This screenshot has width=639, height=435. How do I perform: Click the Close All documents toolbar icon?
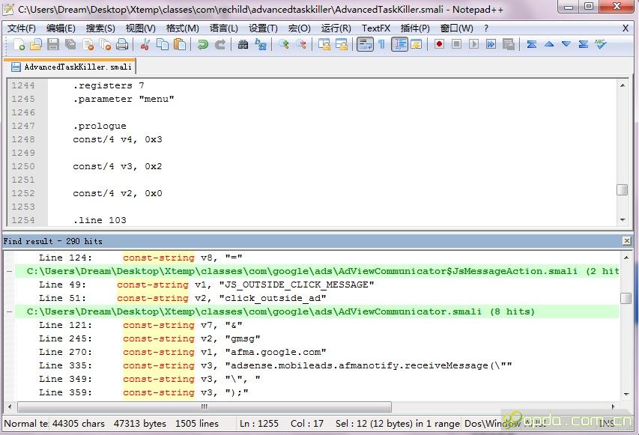point(105,44)
